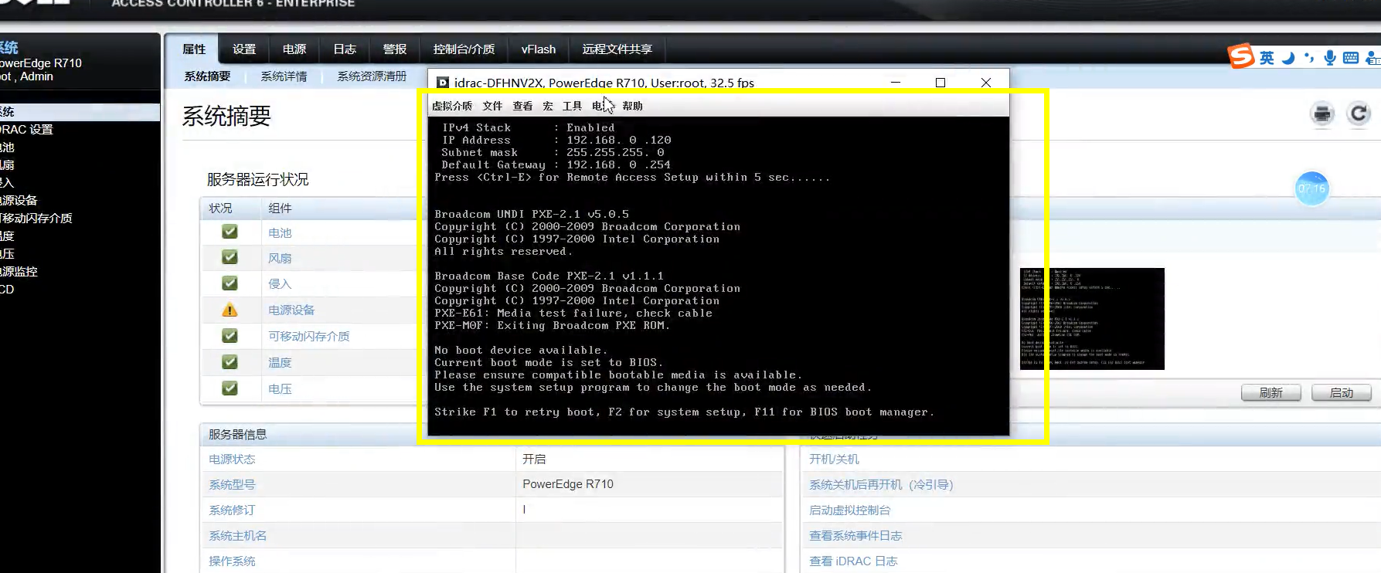Screen dimensions: 1381x573
Task: Select 电源监控 in left sidebar
Action: coord(19,271)
